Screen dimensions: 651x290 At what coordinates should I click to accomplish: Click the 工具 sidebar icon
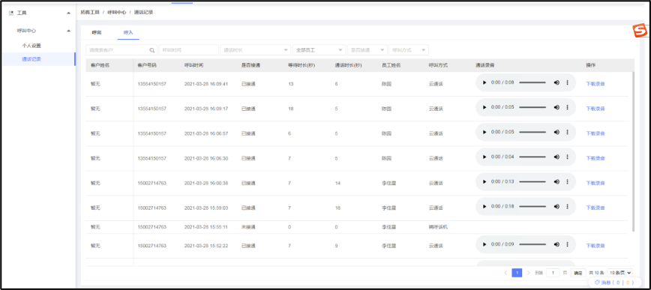pos(10,13)
